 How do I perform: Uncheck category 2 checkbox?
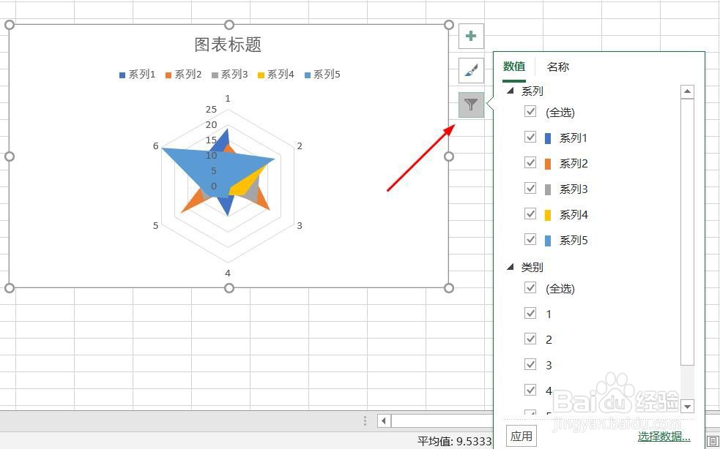pos(530,339)
